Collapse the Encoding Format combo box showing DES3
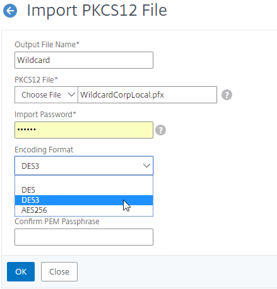This screenshot has width=277, height=289. pos(84,166)
